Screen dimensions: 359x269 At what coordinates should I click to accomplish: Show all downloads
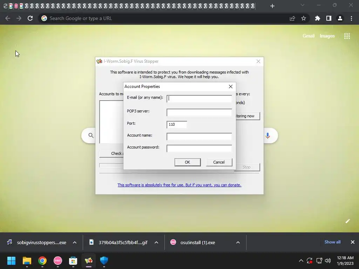332,242
